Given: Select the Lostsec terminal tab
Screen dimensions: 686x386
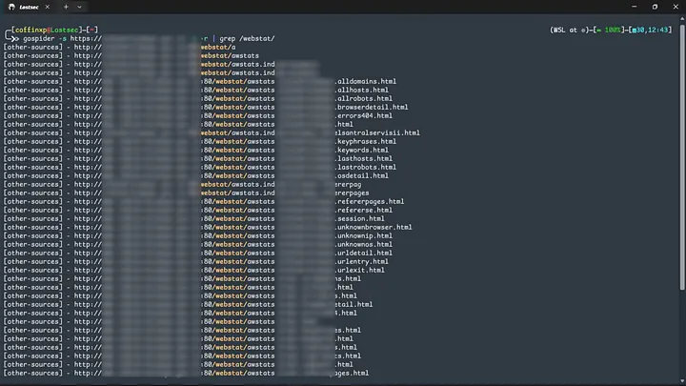Looking at the screenshot, I should tap(29, 7).
